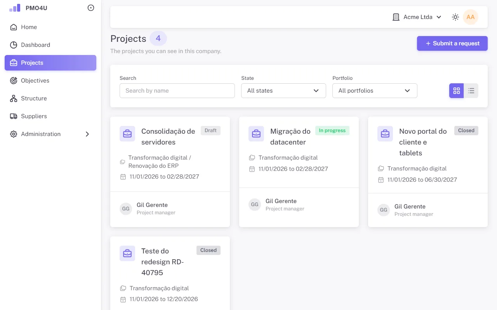
Task: Click the Migração do datacenter briefcase icon
Action: (256, 134)
